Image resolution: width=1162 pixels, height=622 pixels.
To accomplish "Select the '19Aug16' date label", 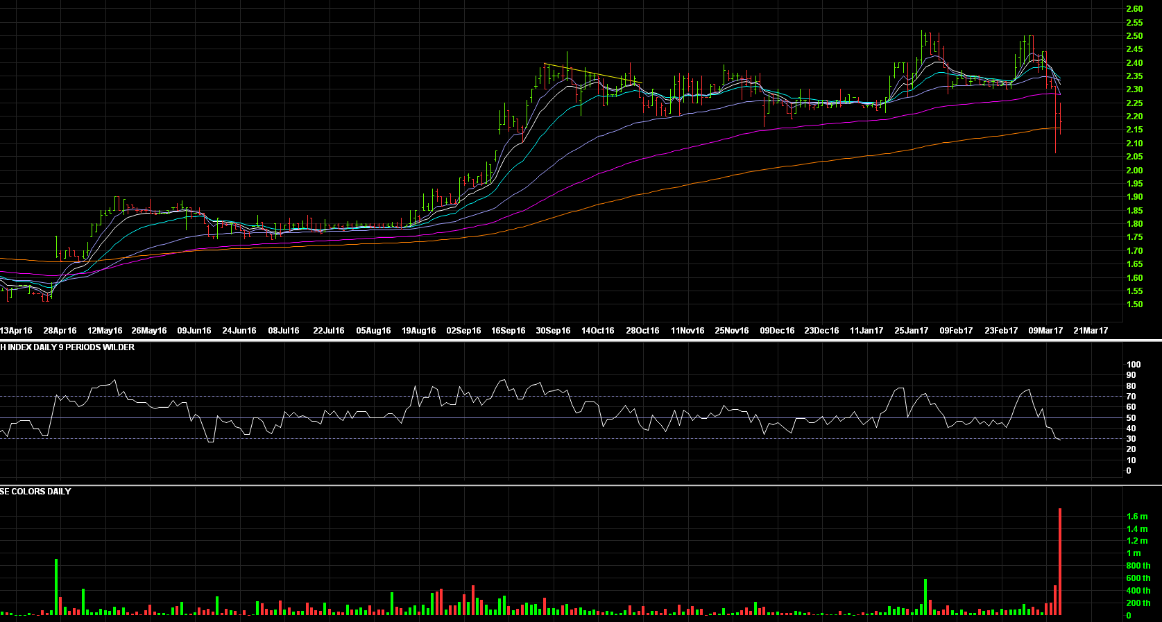I will (419, 331).
